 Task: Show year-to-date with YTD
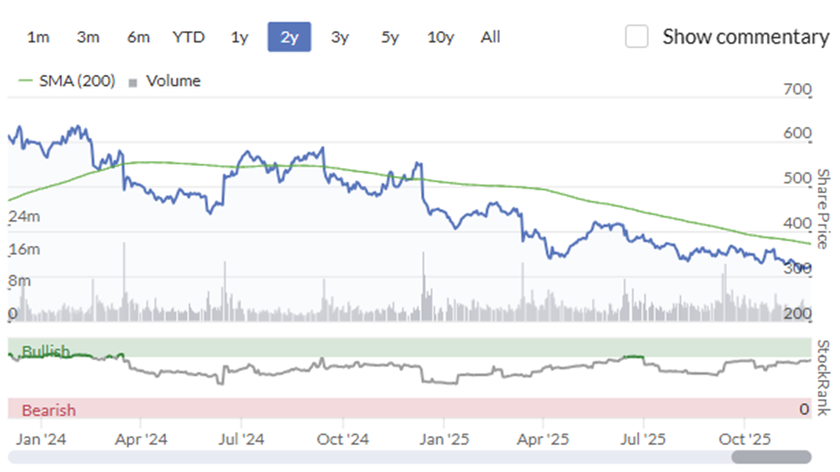(189, 37)
